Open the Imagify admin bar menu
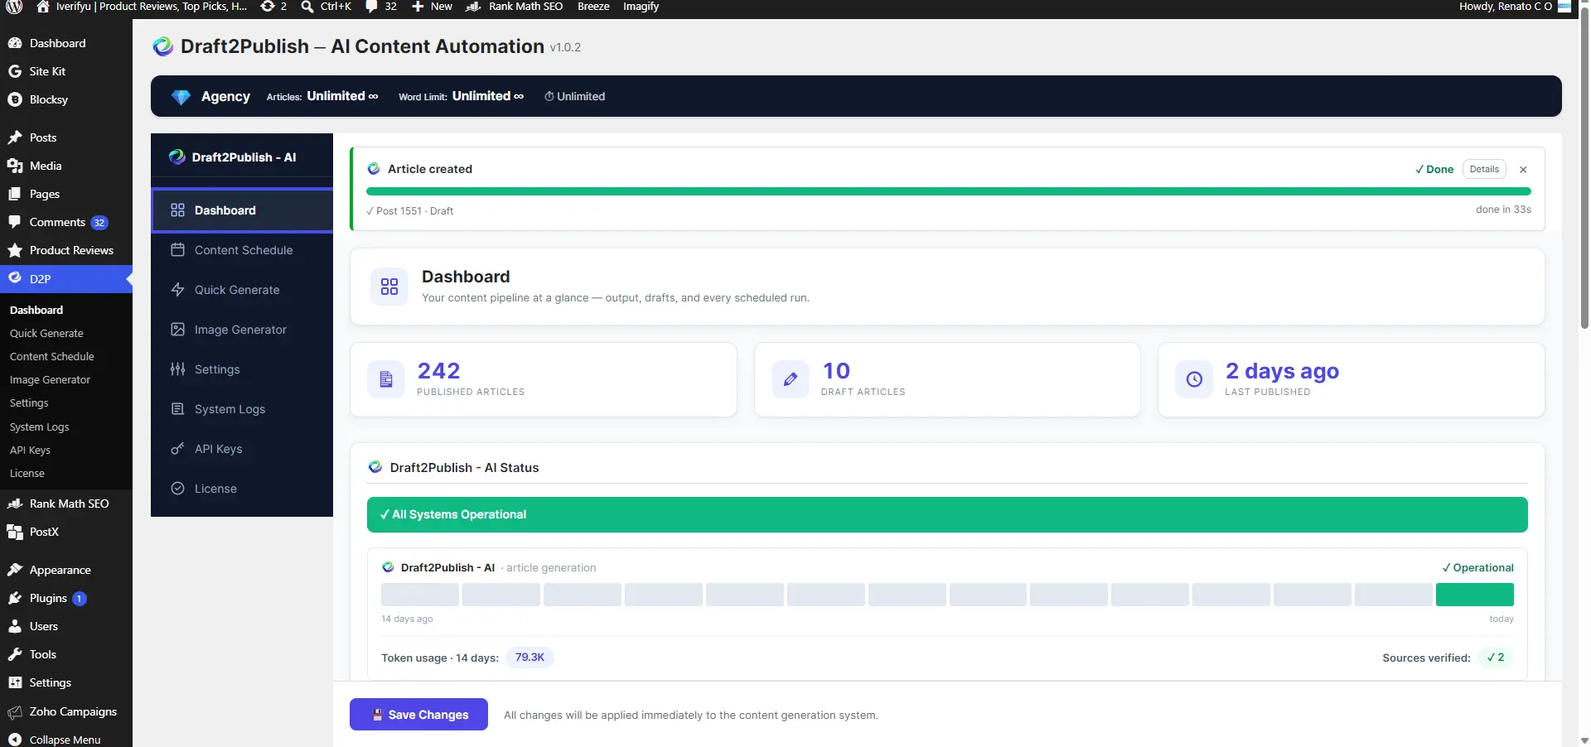1591x747 pixels. 641,7
